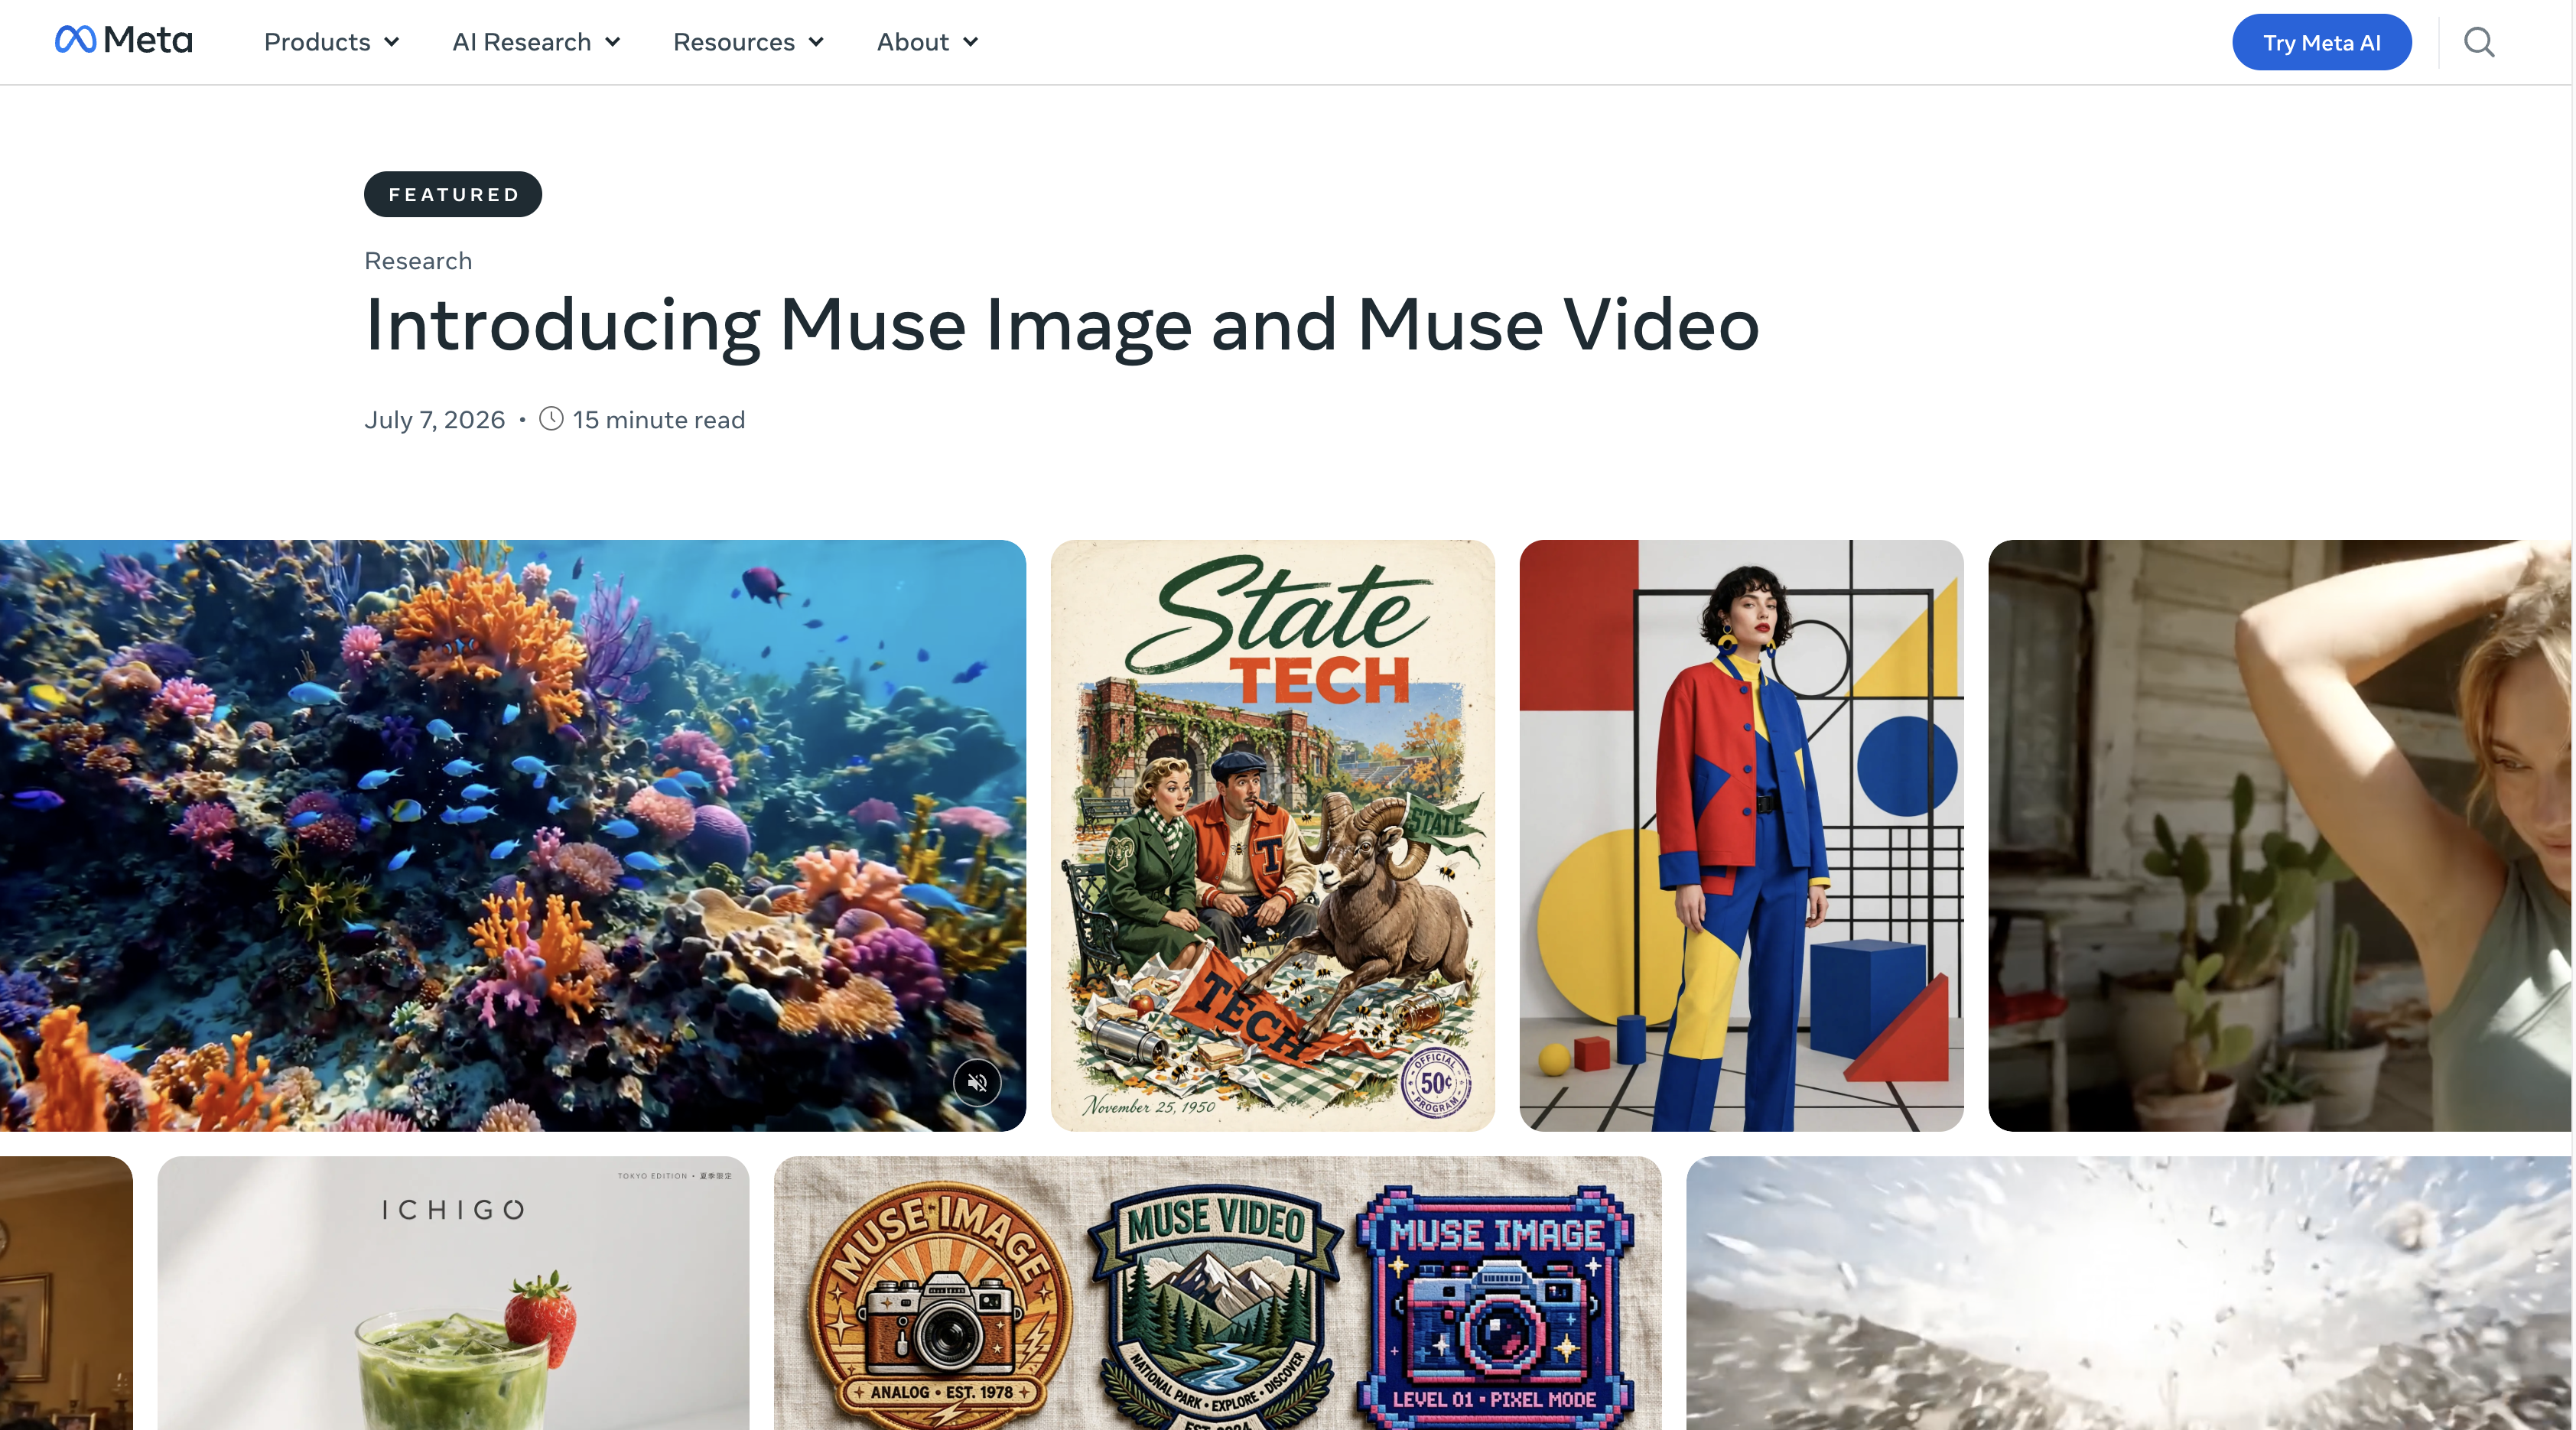Viewport: 2576px width, 1430px height.
Task: Click the Introducing Muse Image headline
Action: pos(1062,325)
